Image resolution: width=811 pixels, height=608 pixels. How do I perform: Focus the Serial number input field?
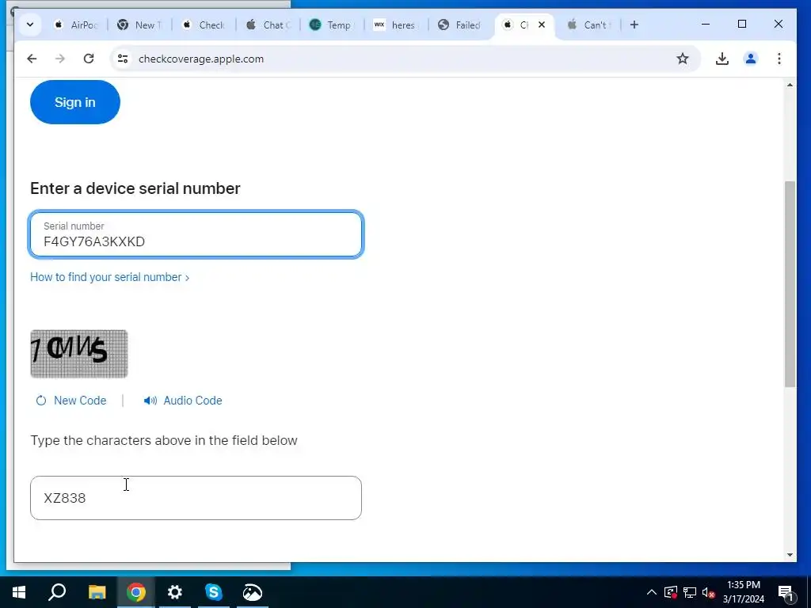[x=196, y=234]
